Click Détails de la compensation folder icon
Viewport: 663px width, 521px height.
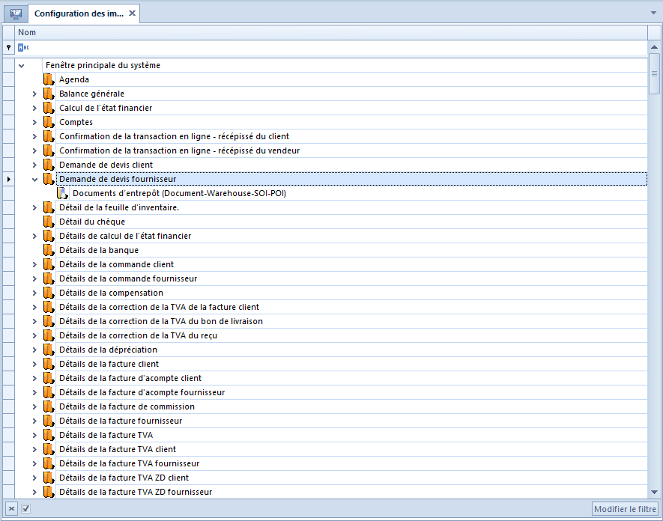coord(49,293)
